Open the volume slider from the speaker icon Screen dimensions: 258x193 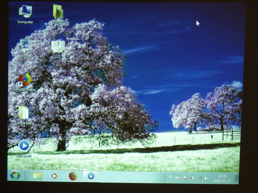coord(206,178)
